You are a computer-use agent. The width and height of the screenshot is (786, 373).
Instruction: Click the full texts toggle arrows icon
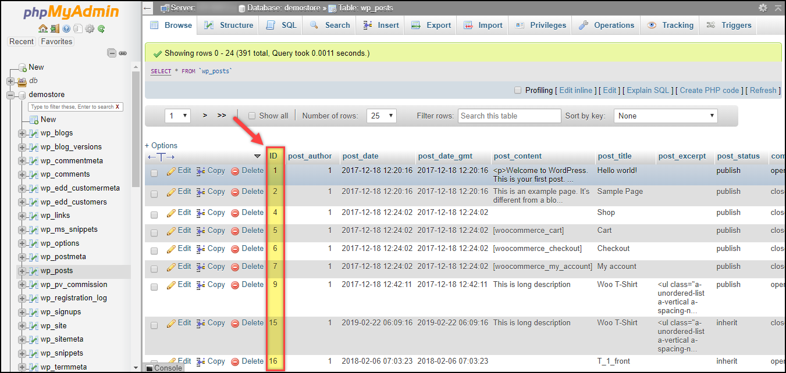pos(161,157)
